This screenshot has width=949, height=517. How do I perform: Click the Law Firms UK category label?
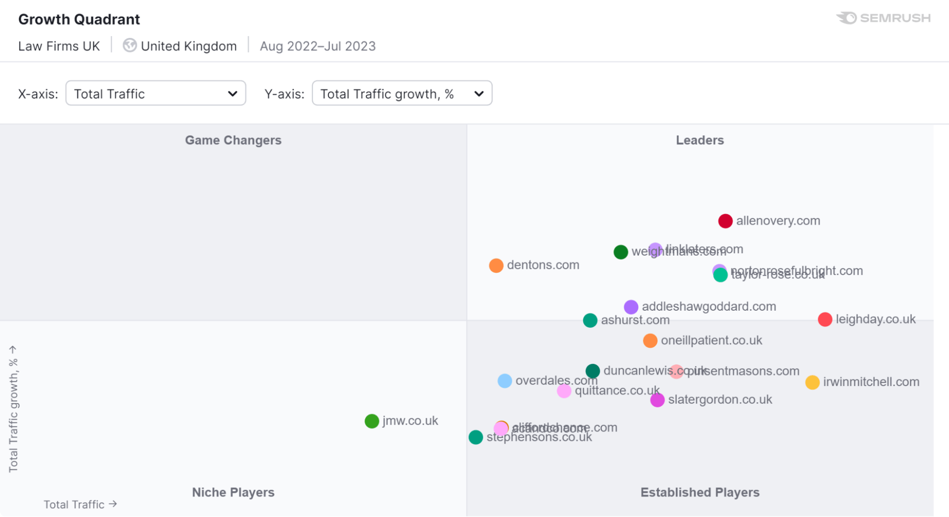click(x=59, y=45)
